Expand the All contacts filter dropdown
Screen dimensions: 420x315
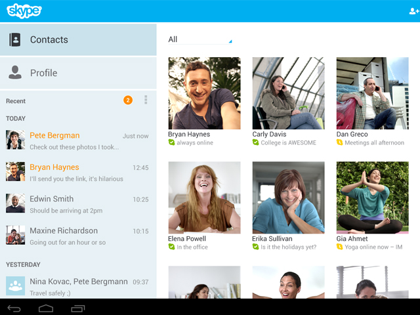[199, 39]
